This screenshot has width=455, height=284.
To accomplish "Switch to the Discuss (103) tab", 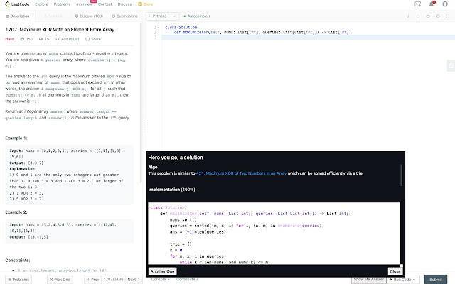I will [x=89, y=16].
